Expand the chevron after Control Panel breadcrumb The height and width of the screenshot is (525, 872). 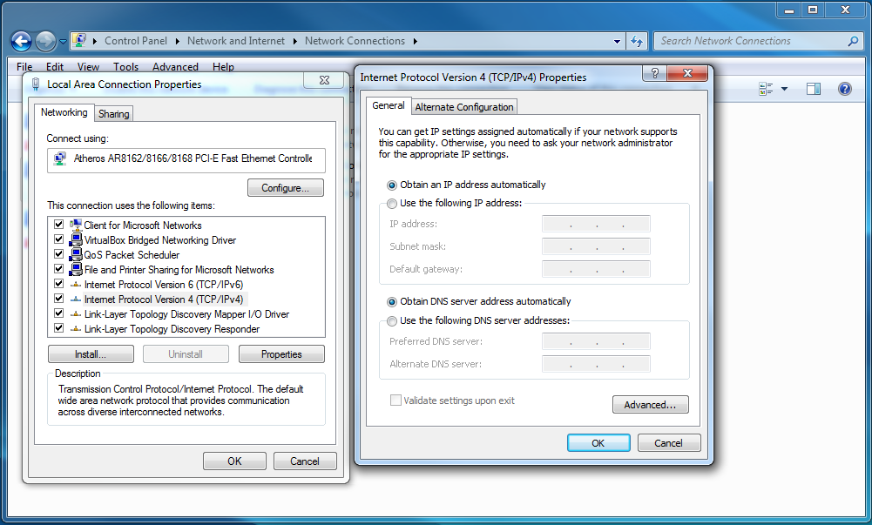[178, 41]
